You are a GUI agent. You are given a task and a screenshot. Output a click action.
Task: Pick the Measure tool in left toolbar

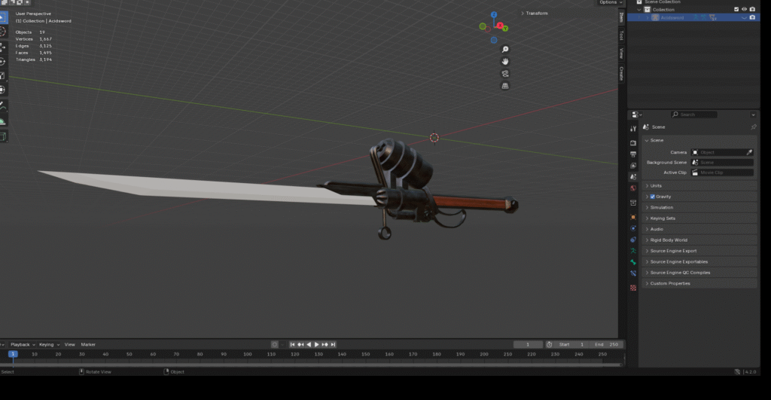tap(3, 121)
